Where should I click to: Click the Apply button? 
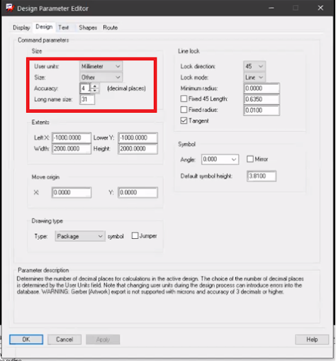(103, 340)
